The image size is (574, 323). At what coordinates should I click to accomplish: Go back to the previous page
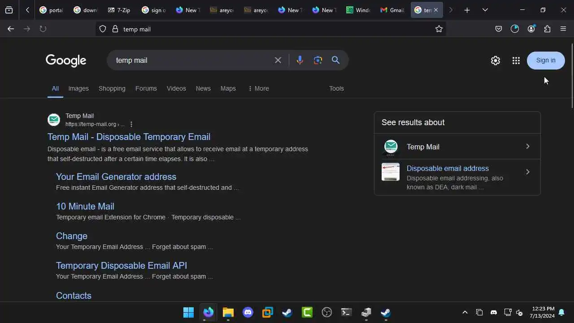(11, 29)
